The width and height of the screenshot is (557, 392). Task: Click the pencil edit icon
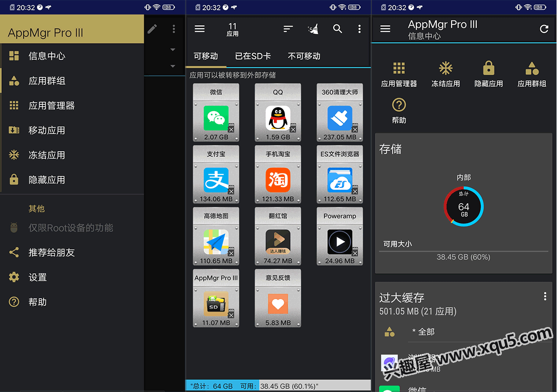[152, 29]
